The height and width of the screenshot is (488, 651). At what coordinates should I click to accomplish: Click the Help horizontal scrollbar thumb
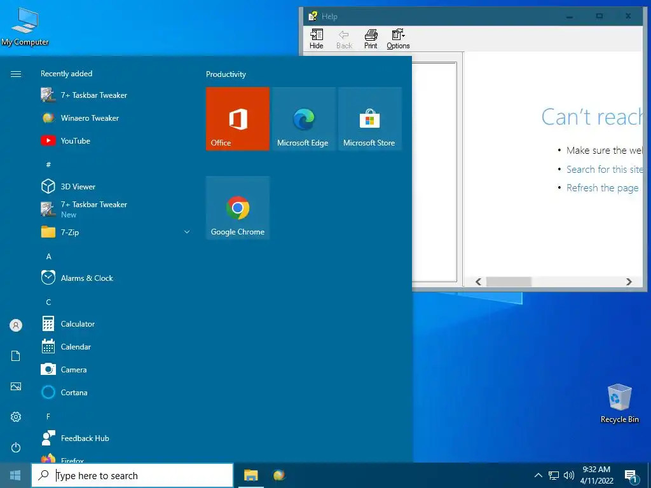point(509,281)
